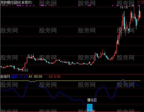The height and width of the screenshot is (112, 144).
Task: Click the blue 建仓区 bar below the label
Action: tap(90, 108)
